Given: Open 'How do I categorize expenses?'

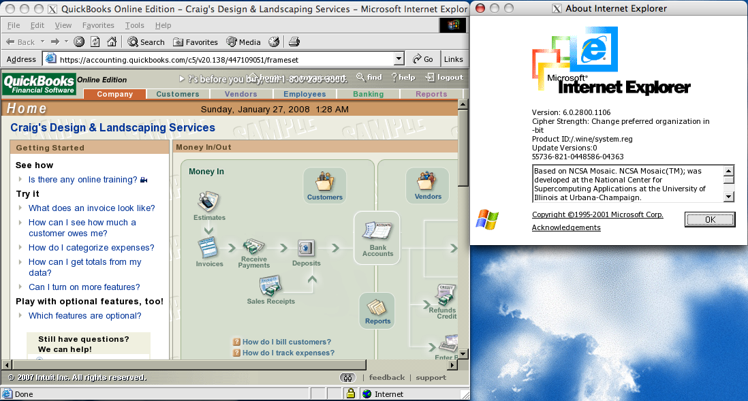Looking at the screenshot, I should tap(91, 248).
